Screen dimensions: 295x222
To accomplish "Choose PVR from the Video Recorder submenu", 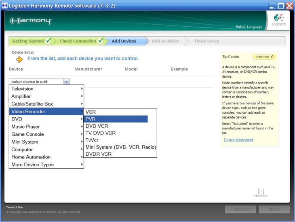I will pos(116,119).
